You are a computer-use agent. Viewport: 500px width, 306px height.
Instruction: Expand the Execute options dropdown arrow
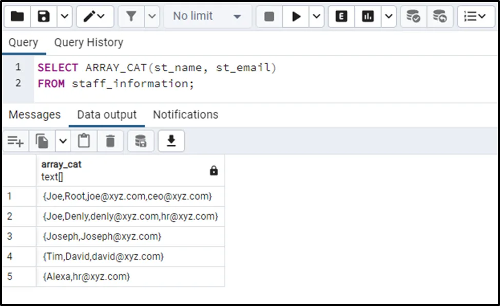pos(316,16)
